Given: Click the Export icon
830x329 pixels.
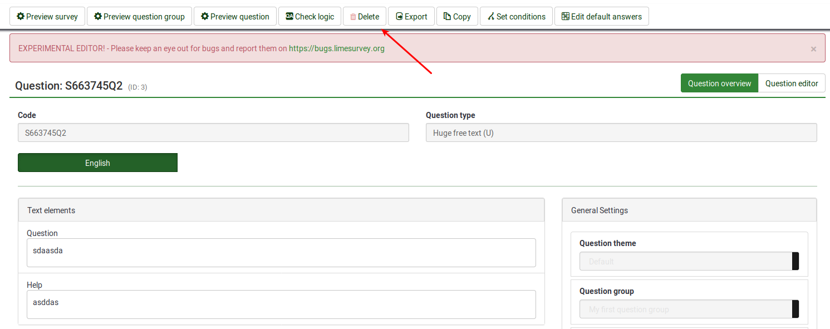Looking at the screenshot, I should tap(399, 17).
